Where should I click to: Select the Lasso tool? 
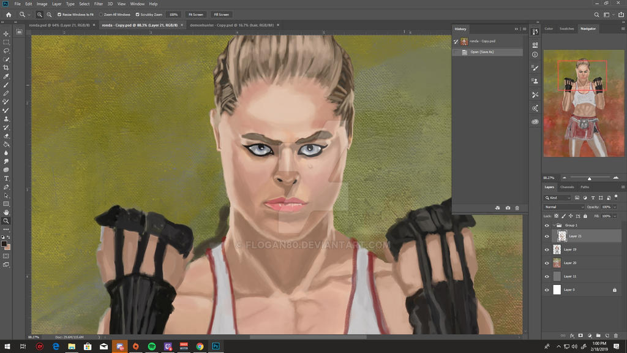[6, 51]
